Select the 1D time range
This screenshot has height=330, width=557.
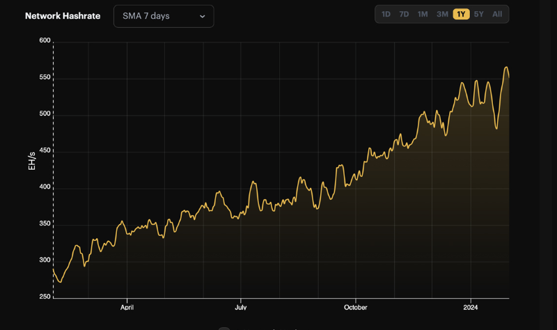(x=386, y=14)
